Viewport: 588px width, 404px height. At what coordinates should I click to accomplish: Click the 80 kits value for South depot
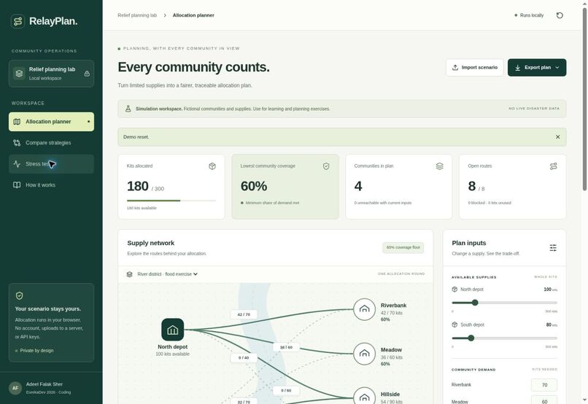pyautogui.click(x=552, y=325)
